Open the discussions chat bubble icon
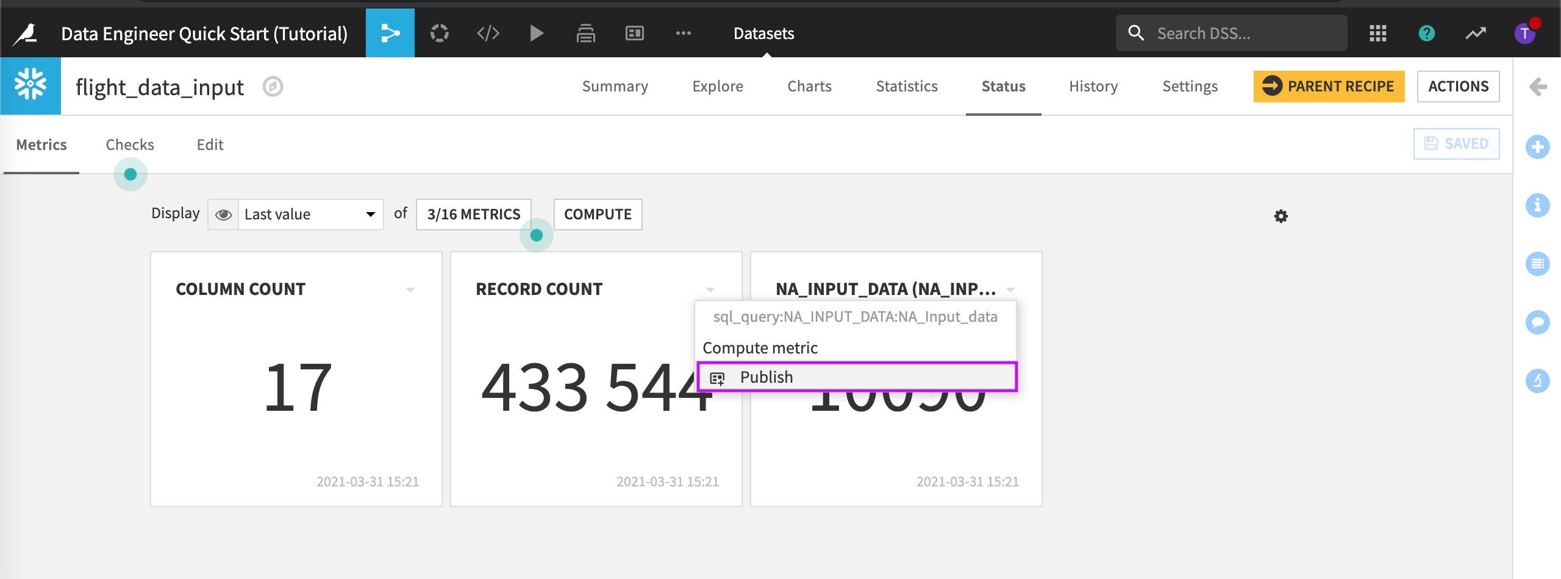The width and height of the screenshot is (1561, 579). pos(1537,322)
